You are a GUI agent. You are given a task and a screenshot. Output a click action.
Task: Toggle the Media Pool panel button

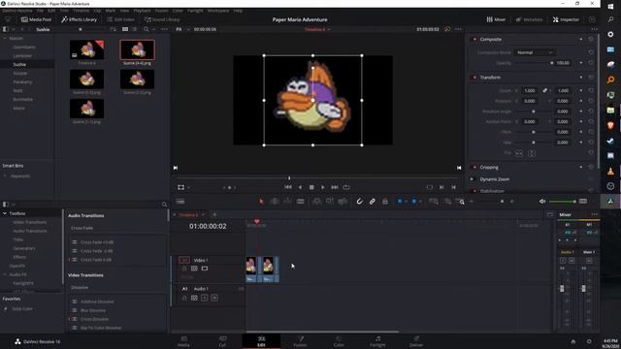pos(36,19)
